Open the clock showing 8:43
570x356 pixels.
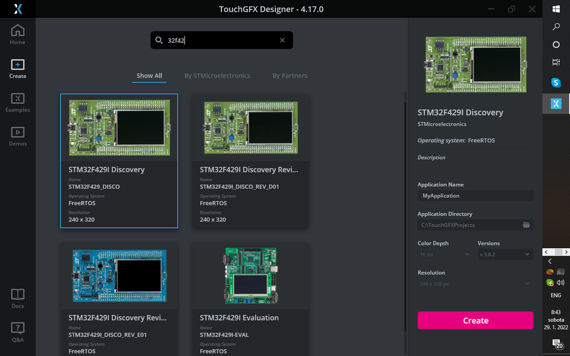click(x=556, y=319)
